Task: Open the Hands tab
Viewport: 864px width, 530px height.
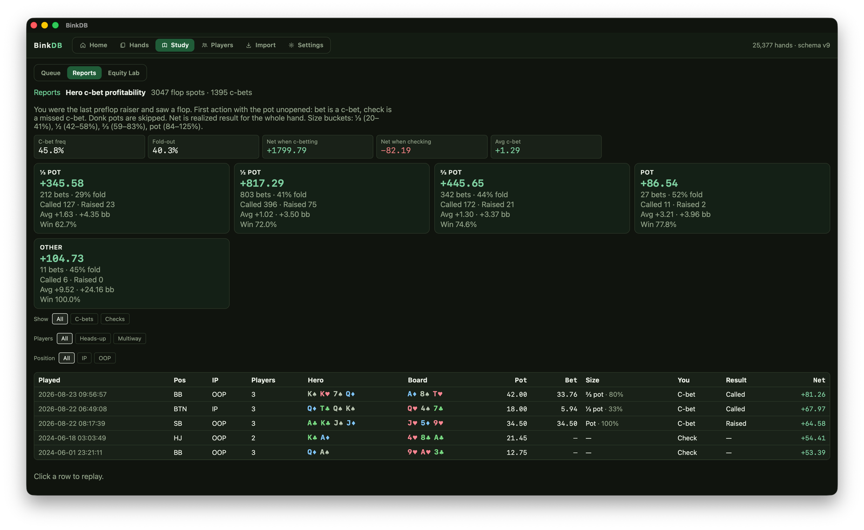Action: [134, 45]
